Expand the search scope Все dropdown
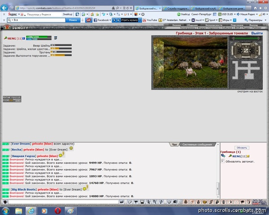Viewport: 269px width, 215px height. 12,20
